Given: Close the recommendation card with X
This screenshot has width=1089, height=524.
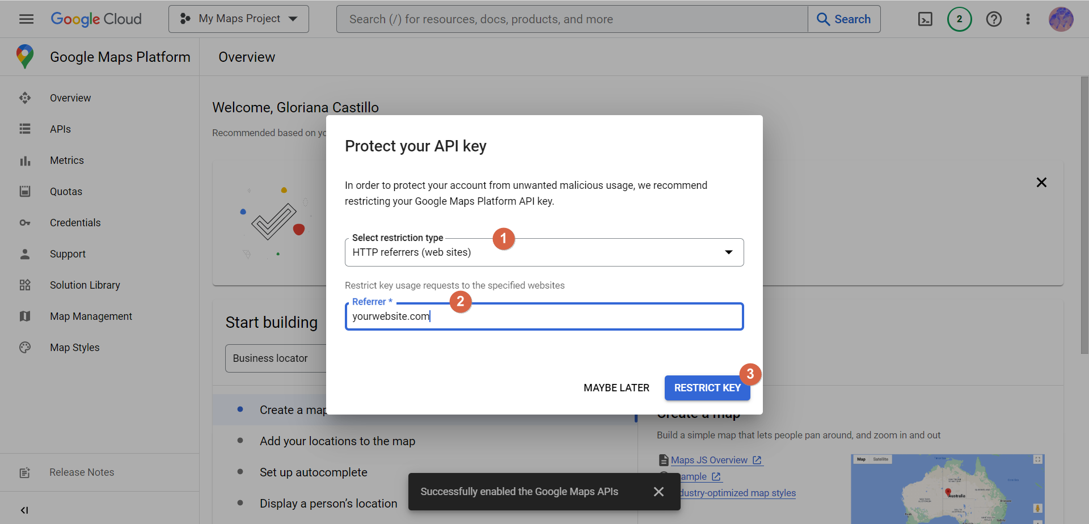Looking at the screenshot, I should click(x=1041, y=183).
